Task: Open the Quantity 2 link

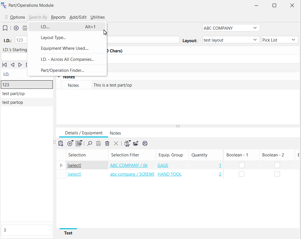Action: point(220,174)
